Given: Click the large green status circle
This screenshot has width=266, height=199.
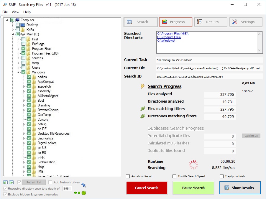Looking at the screenshot, I should (84, 193).
